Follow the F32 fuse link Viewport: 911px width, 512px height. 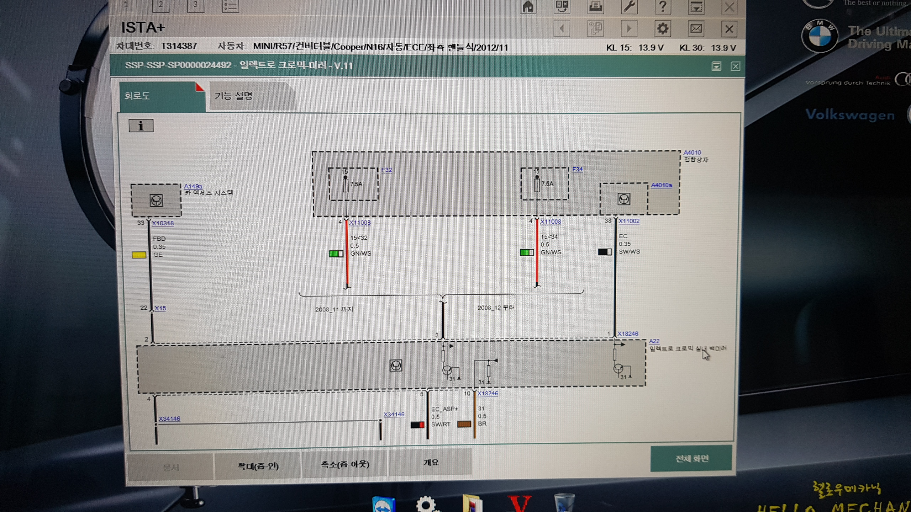coord(386,170)
